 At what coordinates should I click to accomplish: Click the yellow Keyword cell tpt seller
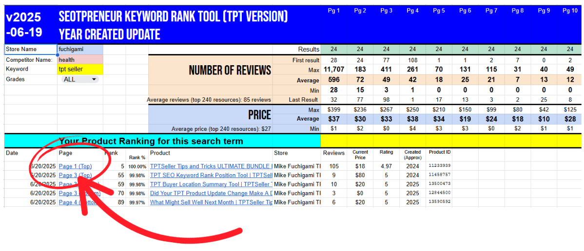pos(80,69)
